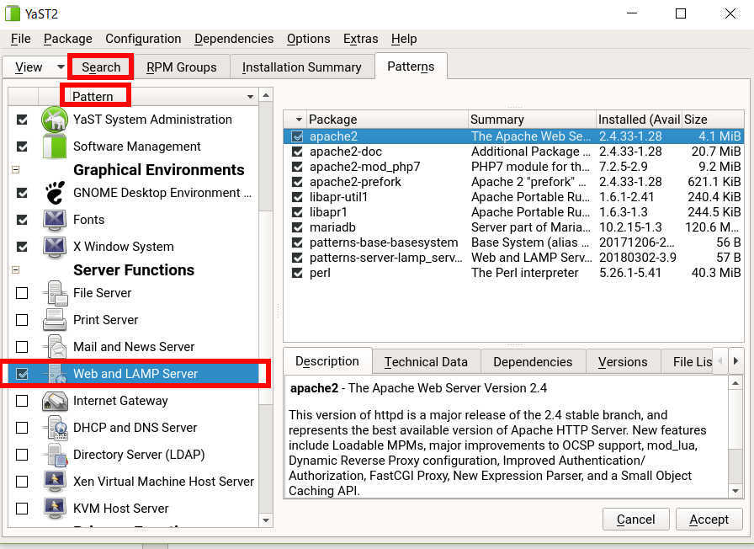The height and width of the screenshot is (549, 754).
Task: Enable the Print Server pattern checkbox
Action: point(22,320)
